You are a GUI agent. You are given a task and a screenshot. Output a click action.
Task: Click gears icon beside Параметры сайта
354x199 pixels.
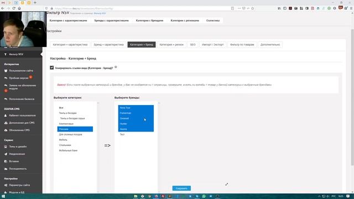6,185
